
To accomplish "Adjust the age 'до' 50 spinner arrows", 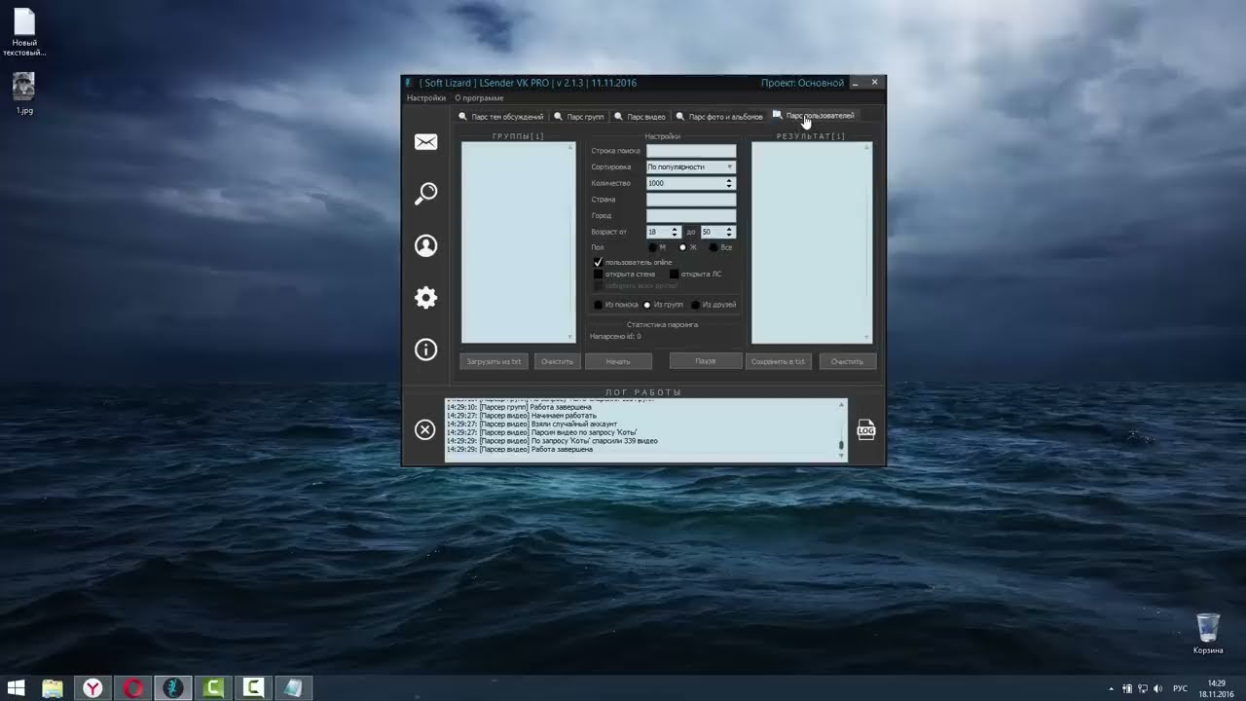I will pos(729,232).
